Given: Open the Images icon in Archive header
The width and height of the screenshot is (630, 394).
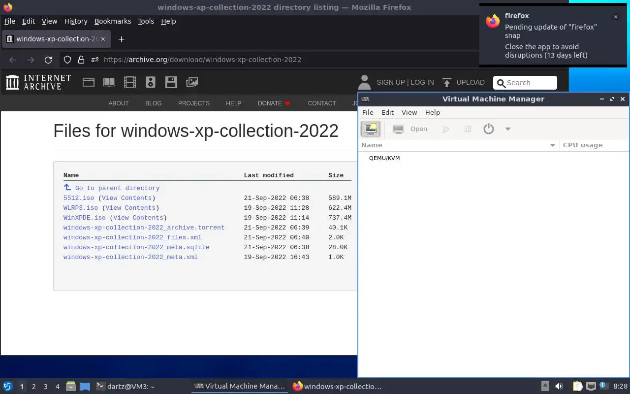Looking at the screenshot, I should 192,82.
